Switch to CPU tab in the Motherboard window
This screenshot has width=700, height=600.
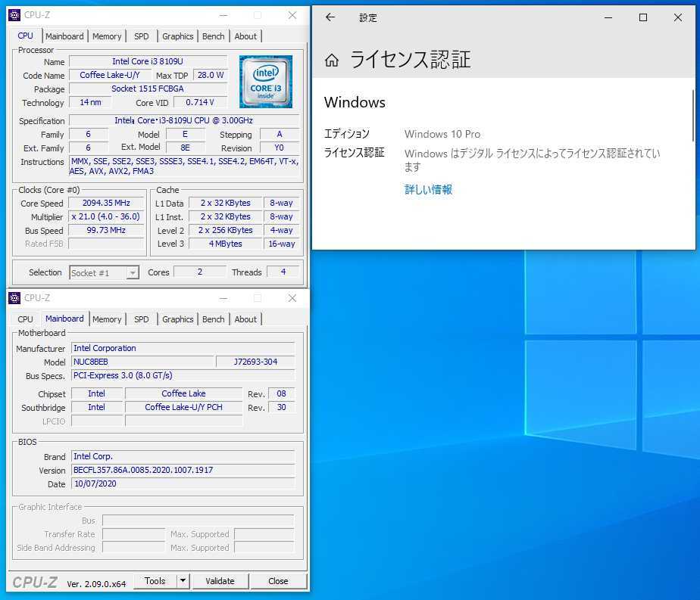(x=26, y=319)
